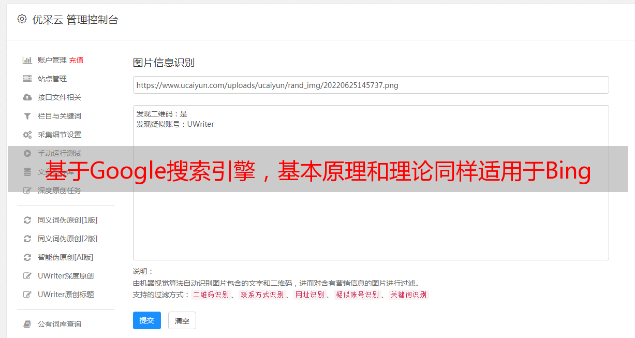Go to 站点管理 menu item
The image size is (635, 338).
coord(52,79)
